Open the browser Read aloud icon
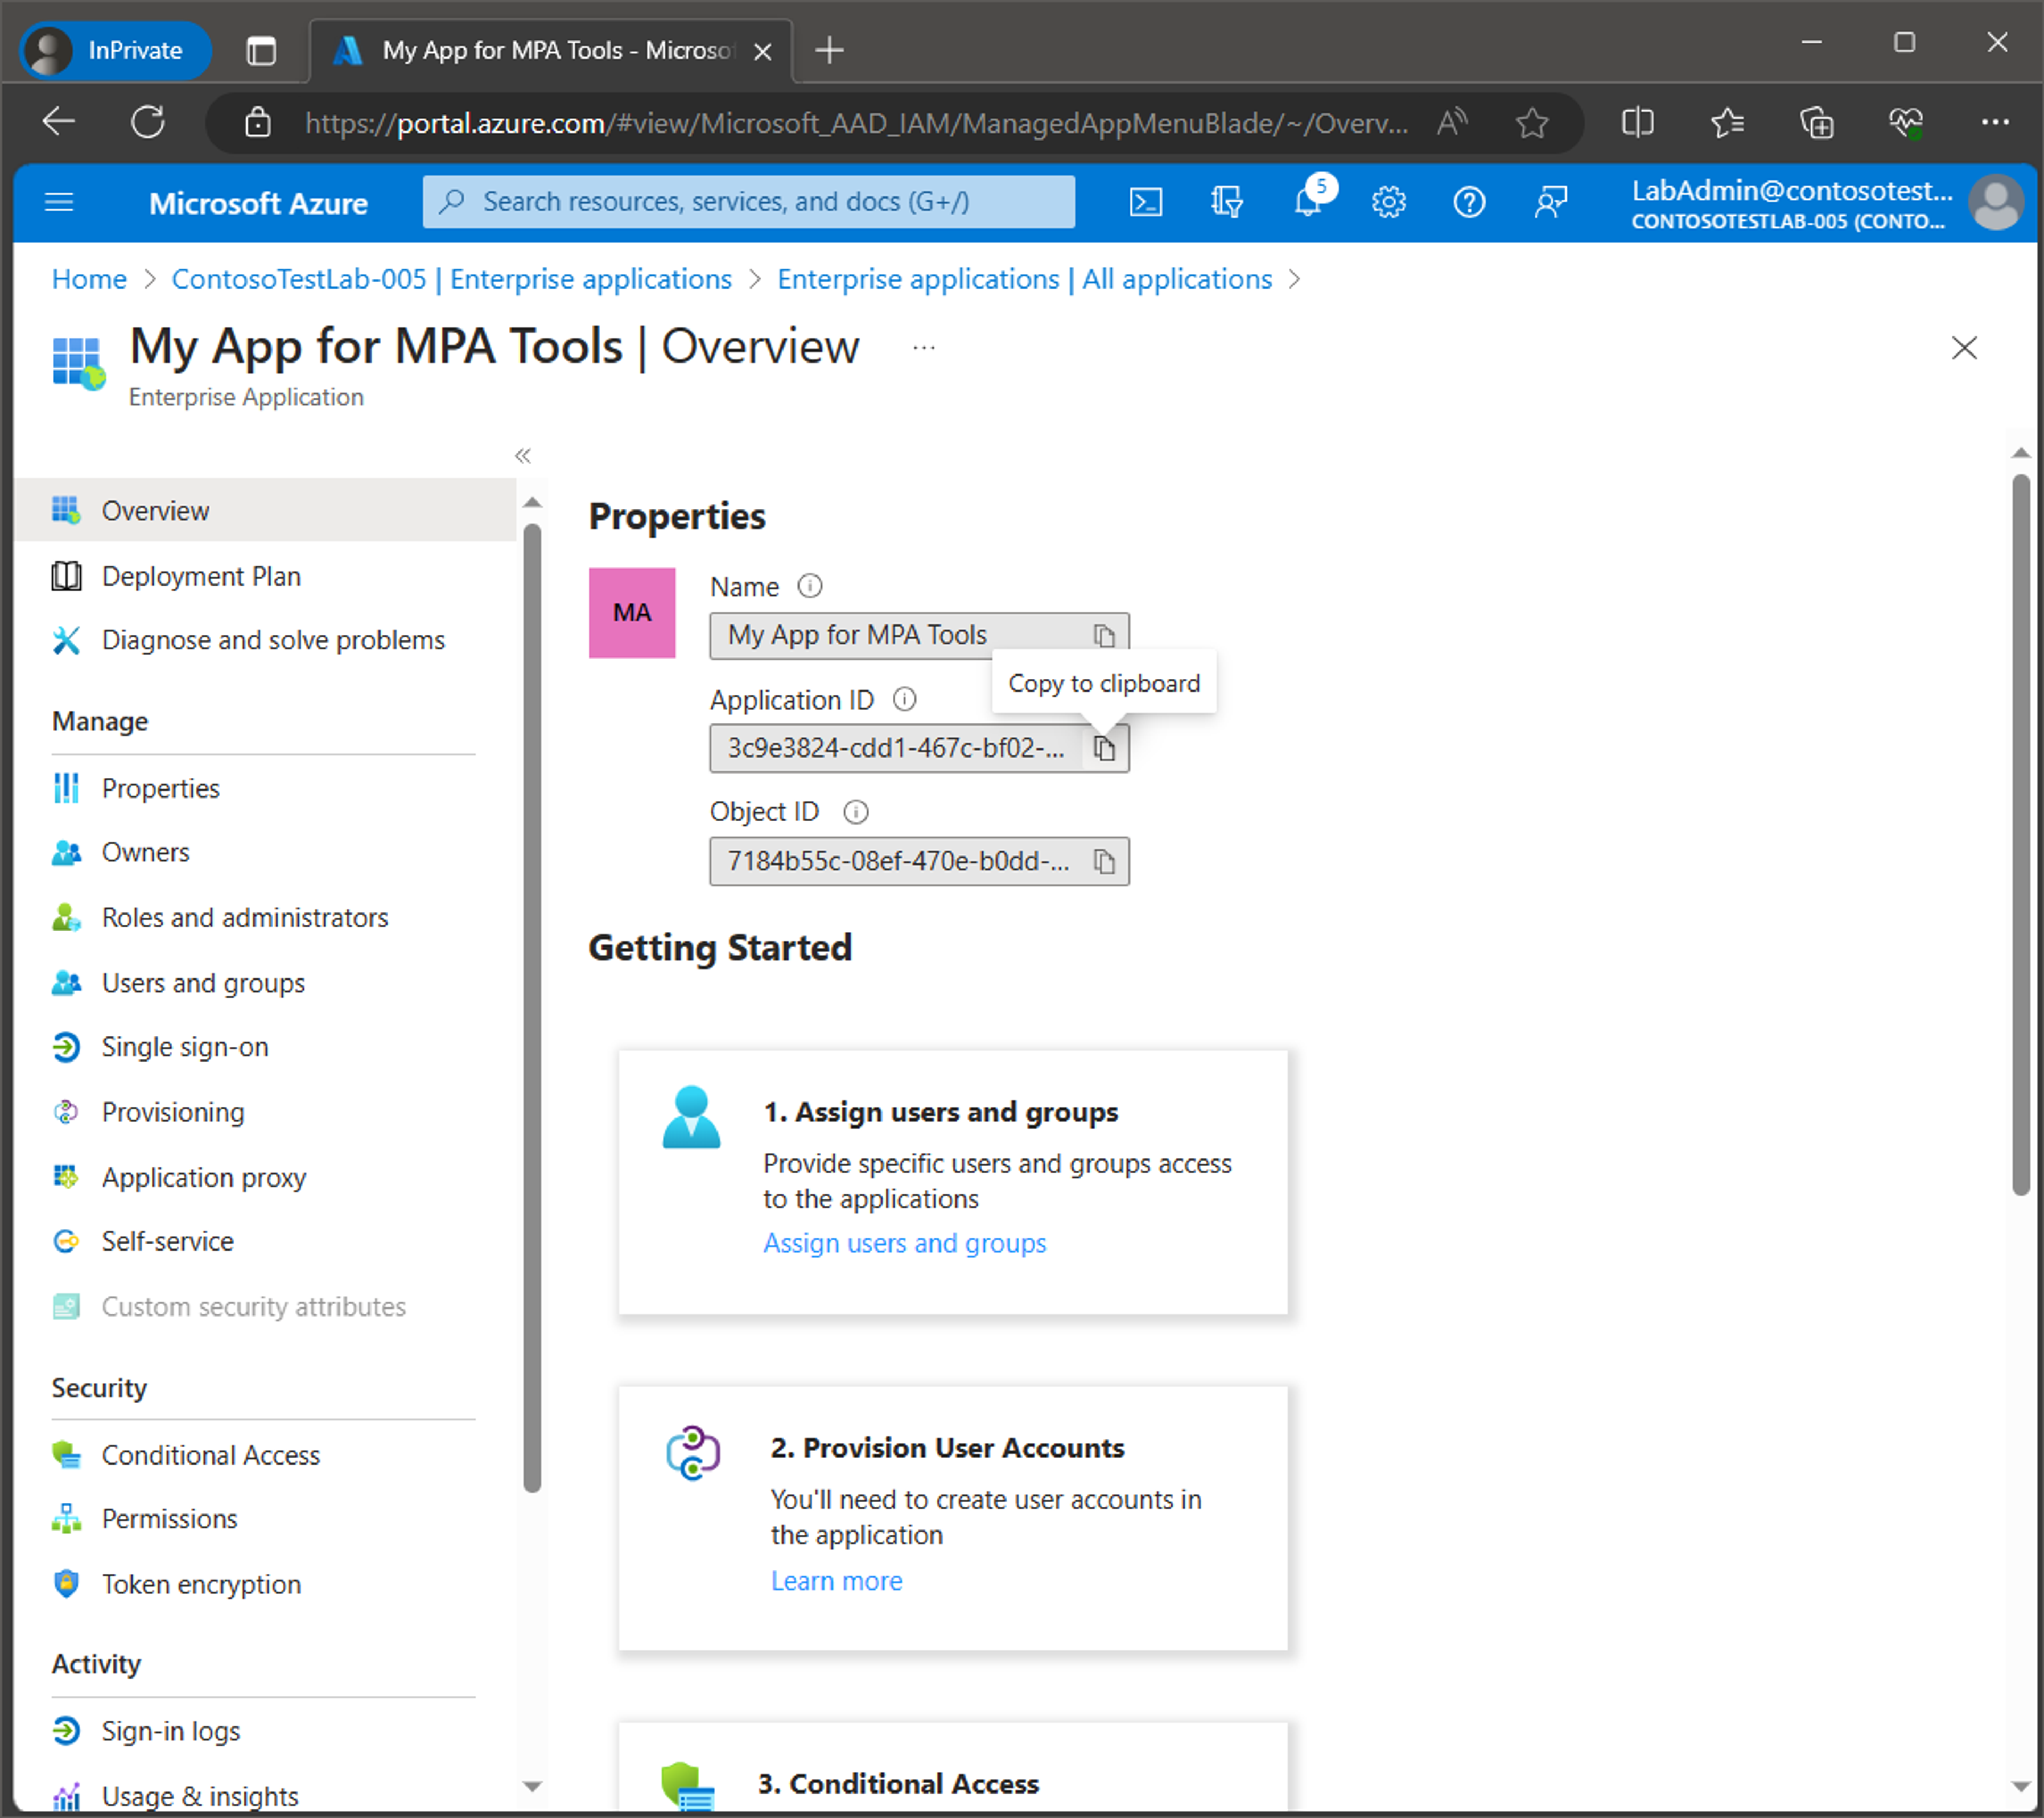 [x=1452, y=123]
